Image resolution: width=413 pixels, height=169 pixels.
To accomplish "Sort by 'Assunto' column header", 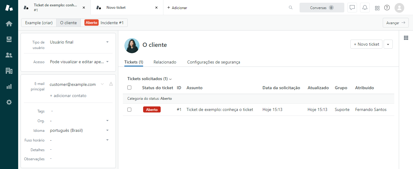I will [195, 88].
